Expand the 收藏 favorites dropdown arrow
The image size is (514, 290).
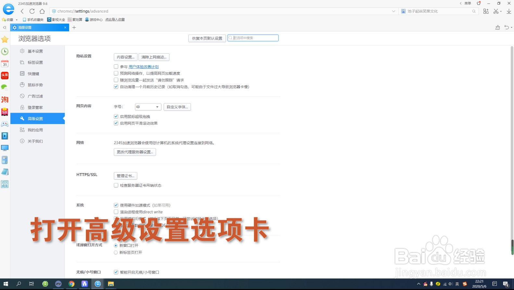[x=17, y=20]
